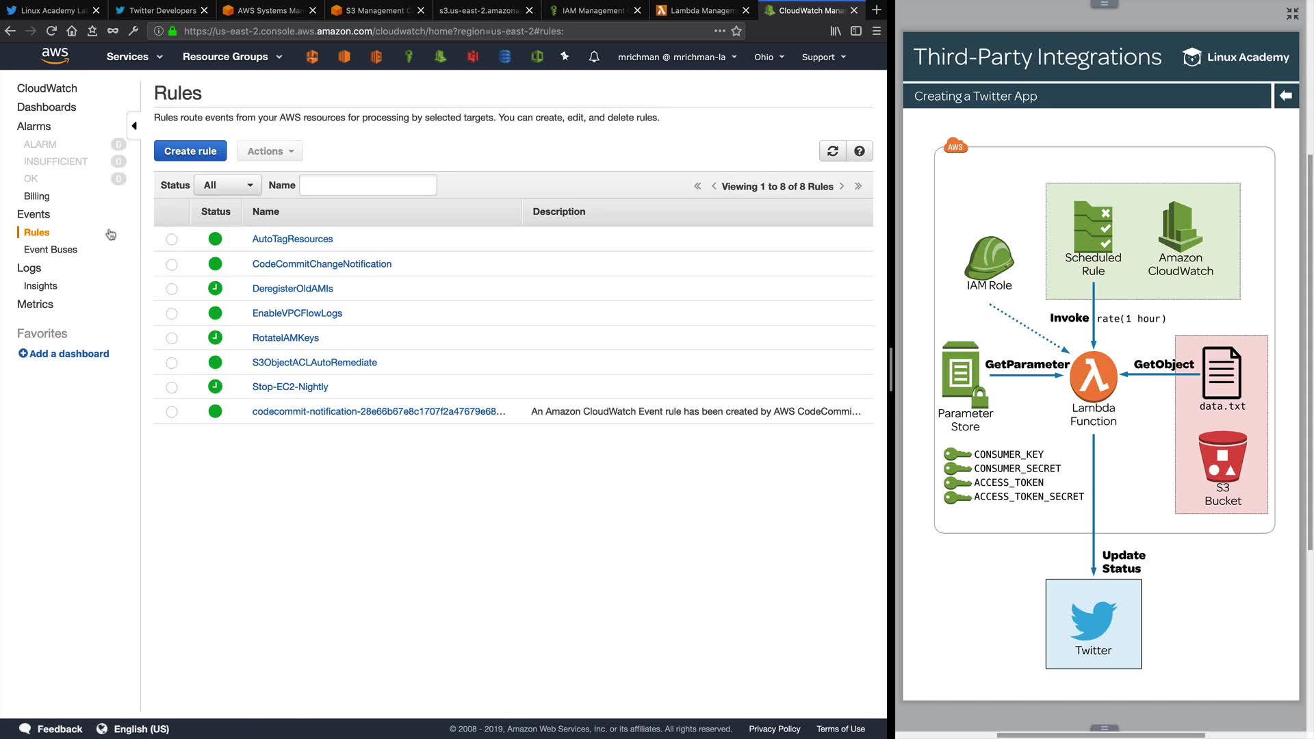Switch to the Lambda Management browser tab
Screen dimensions: 1314x739
[x=701, y=10]
